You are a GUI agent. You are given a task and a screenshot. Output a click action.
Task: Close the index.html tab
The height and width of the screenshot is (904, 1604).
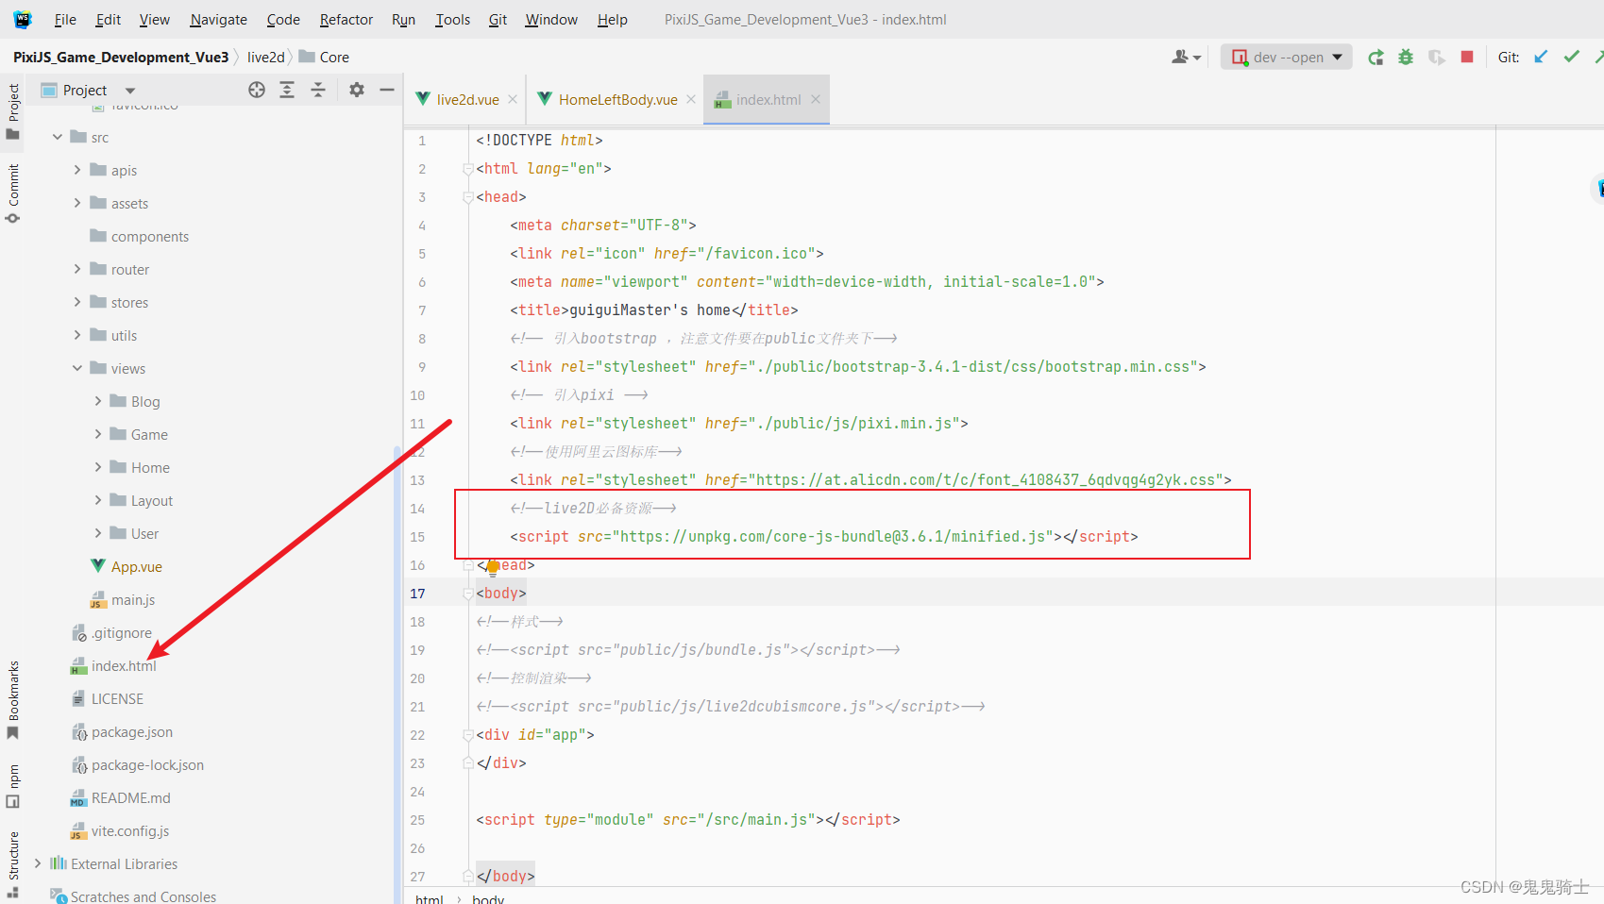[x=816, y=99]
